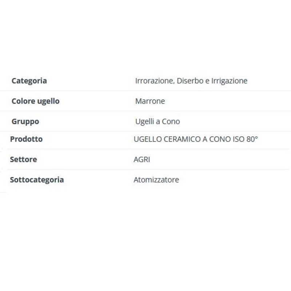Click the Categoria row label
The image size is (291, 291).
(29, 81)
